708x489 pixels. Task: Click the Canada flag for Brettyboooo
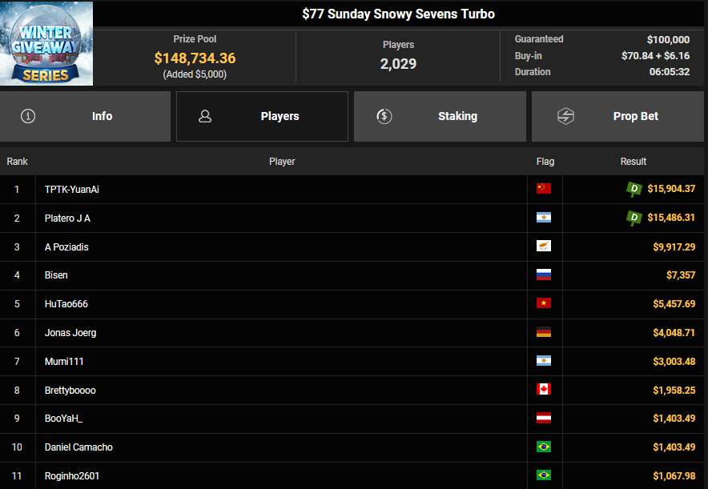tap(544, 390)
